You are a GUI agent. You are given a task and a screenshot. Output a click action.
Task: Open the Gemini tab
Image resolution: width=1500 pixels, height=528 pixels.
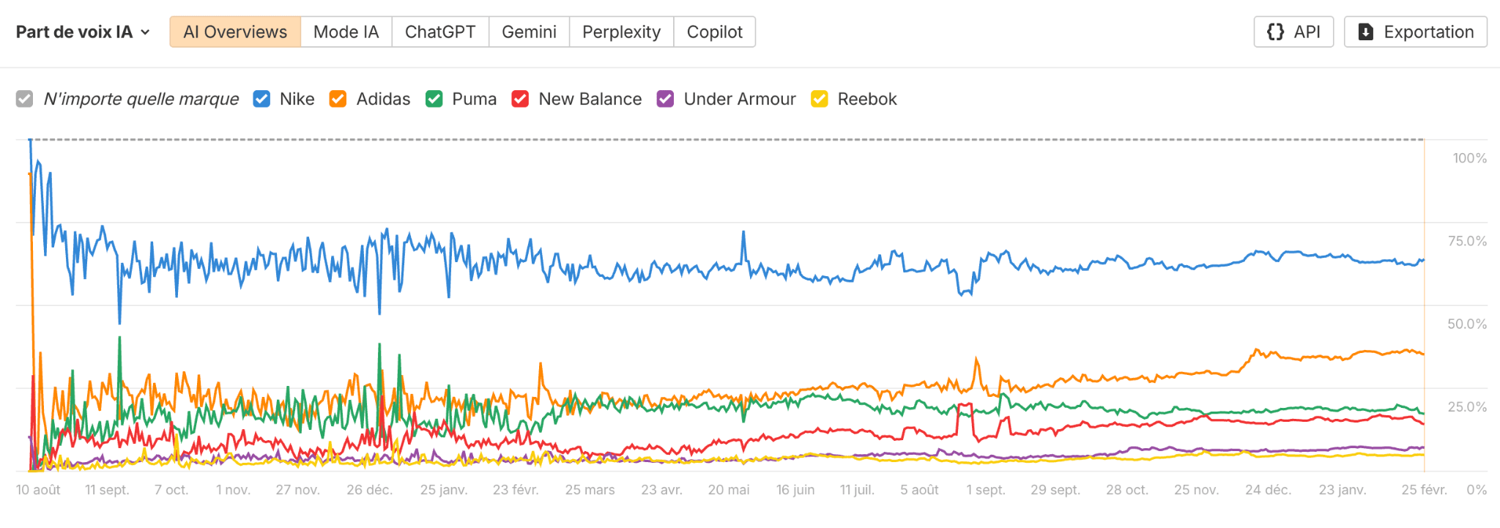pyautogui.click(x=529, y=32)
